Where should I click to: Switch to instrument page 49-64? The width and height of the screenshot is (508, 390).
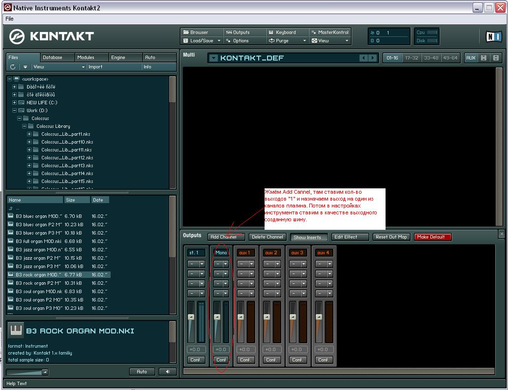(x=450, y=58)
